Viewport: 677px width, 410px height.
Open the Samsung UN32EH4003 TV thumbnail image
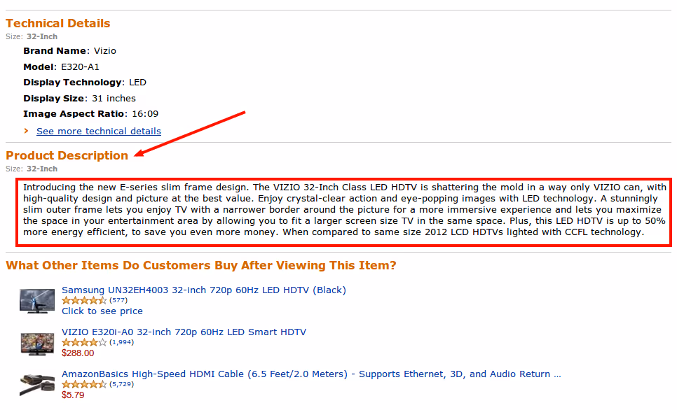(36, 300)
